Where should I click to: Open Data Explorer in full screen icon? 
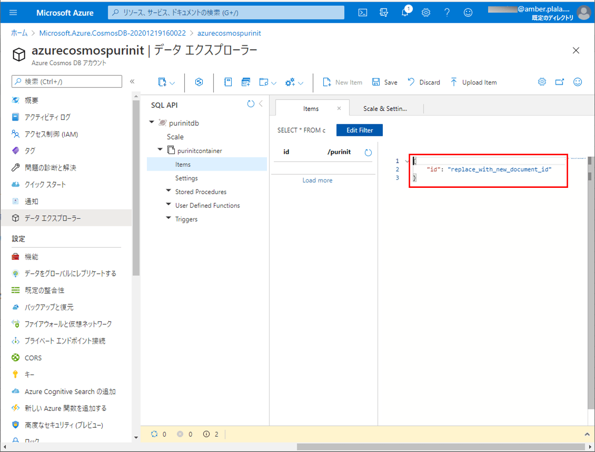[x=560, y=82]
